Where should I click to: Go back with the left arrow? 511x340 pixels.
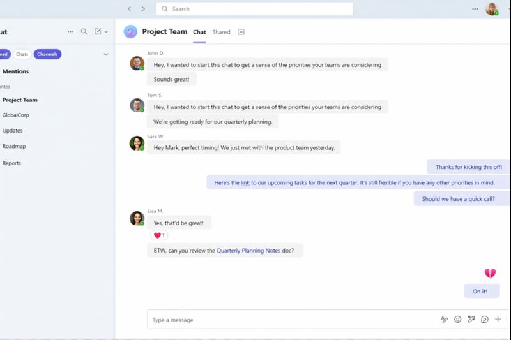130,9
